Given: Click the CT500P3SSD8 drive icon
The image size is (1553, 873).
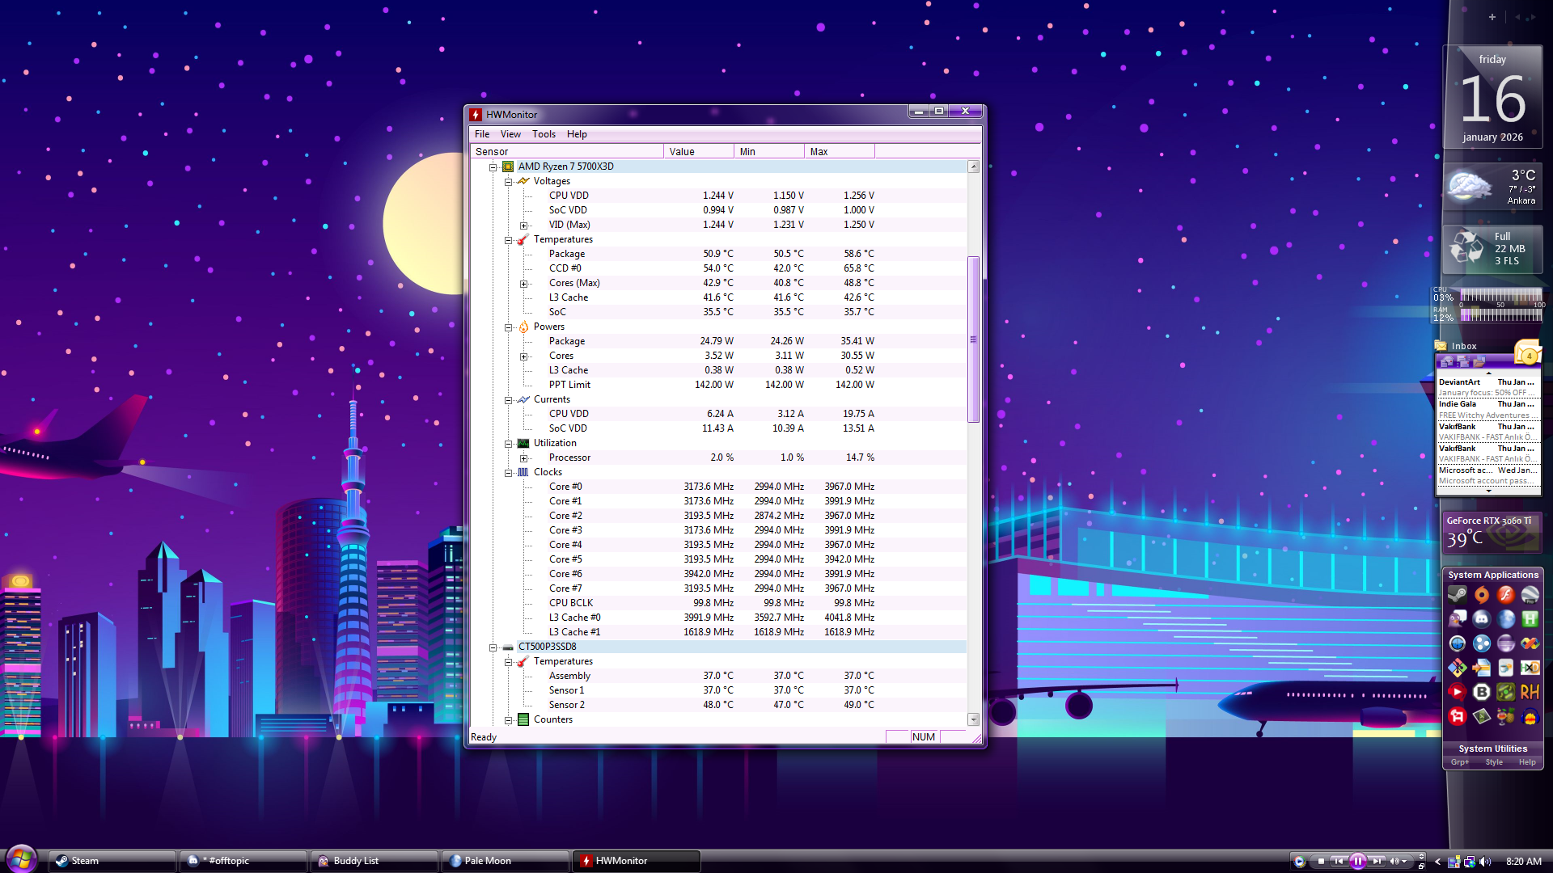Looking at the screenshot, I should pos(508,647).
